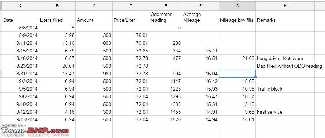The width and height of the screenshot is (325, 138).
Task: Click the amount cell showing 1500
Action: tap(94, 66)
